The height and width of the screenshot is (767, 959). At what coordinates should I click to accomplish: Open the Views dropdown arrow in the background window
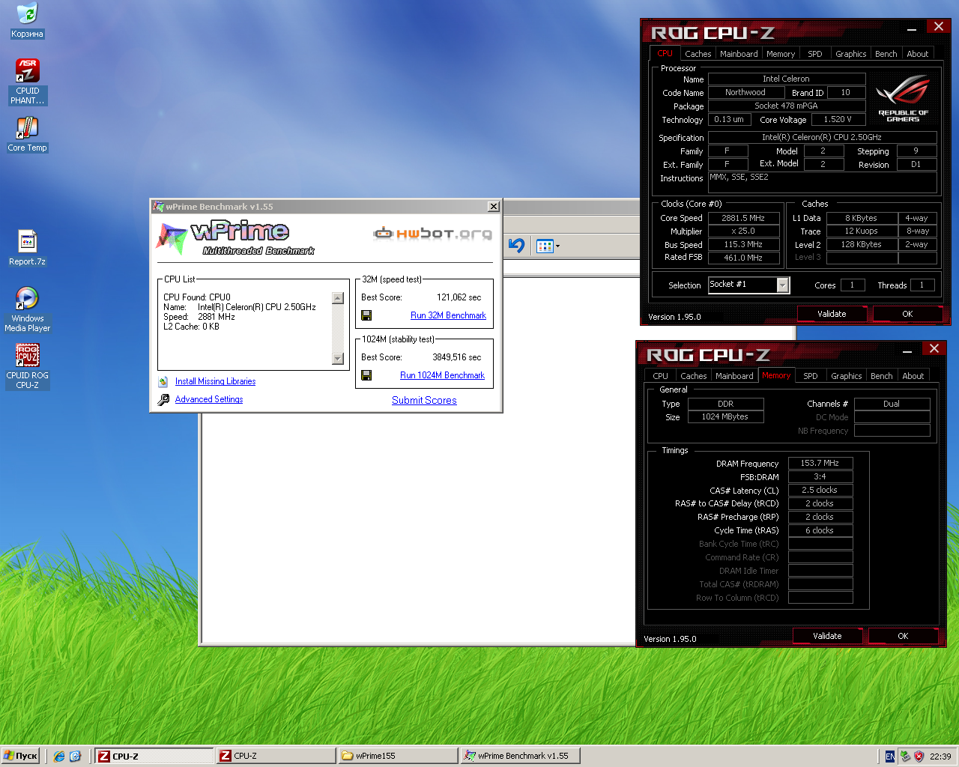click(557, 246)
